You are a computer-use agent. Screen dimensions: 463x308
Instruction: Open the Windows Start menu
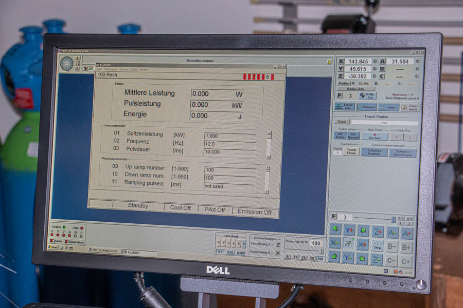click(53, 247)
